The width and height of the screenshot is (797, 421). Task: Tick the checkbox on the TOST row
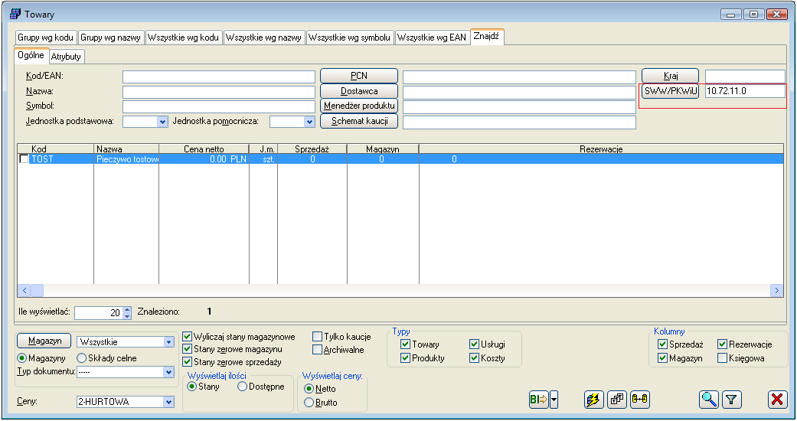pos(24,159)
